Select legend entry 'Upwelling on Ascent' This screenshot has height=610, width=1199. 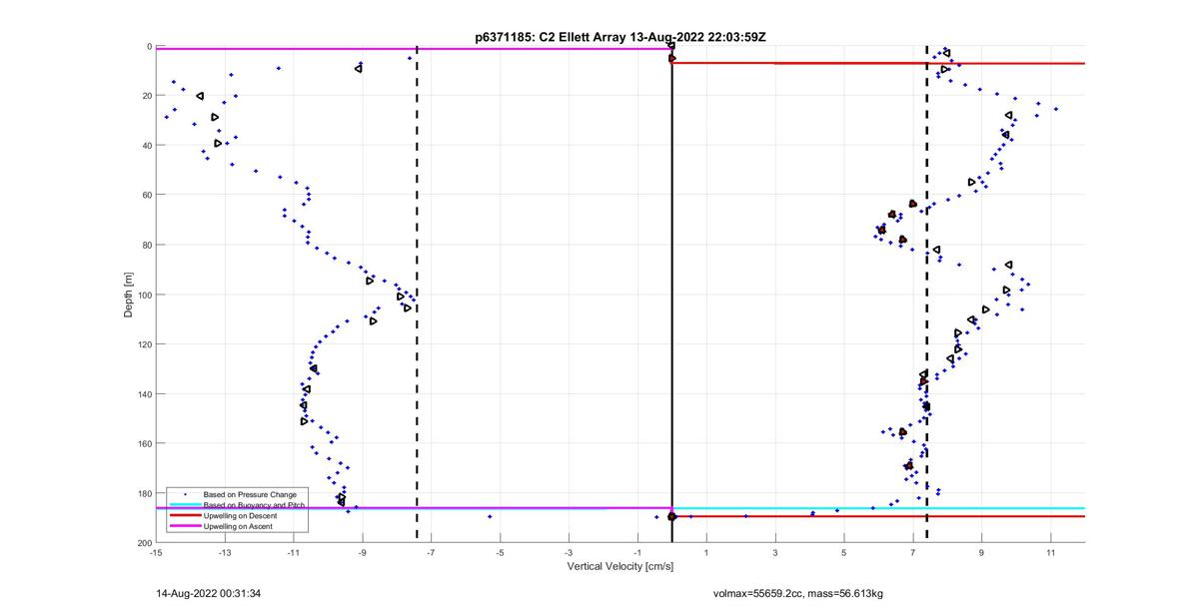pyautogui.click(x=238, y=526)
